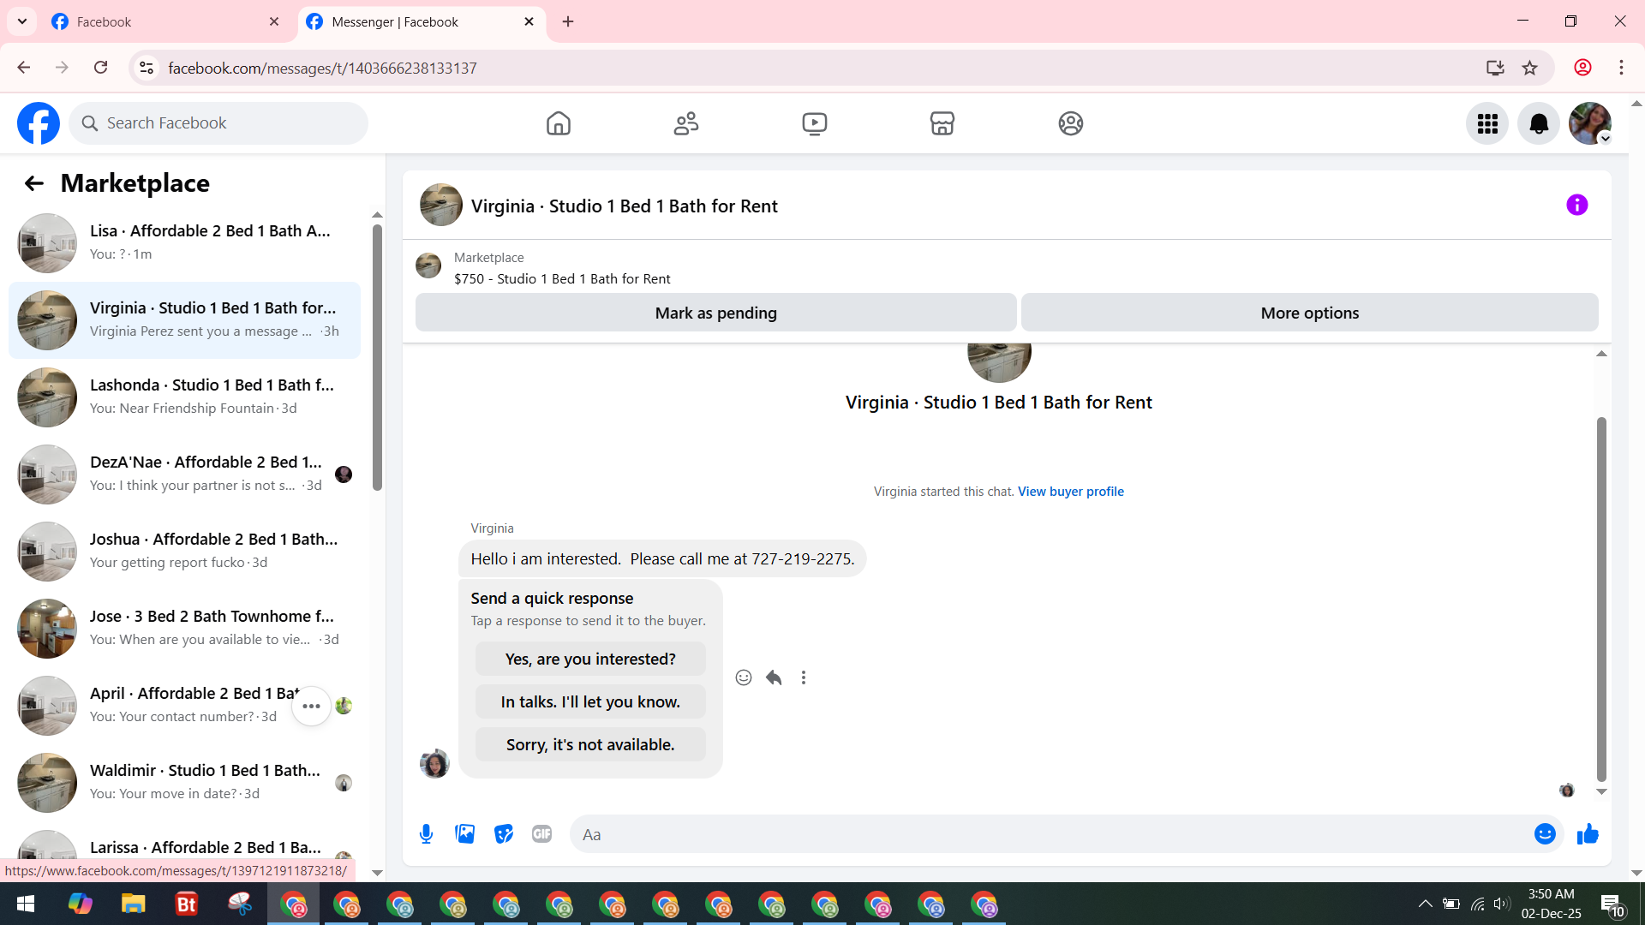Image resolution: width=1645 pixels, height=925 pixels.
Task: Expand More options for the listing
Action: point(1309,313)
